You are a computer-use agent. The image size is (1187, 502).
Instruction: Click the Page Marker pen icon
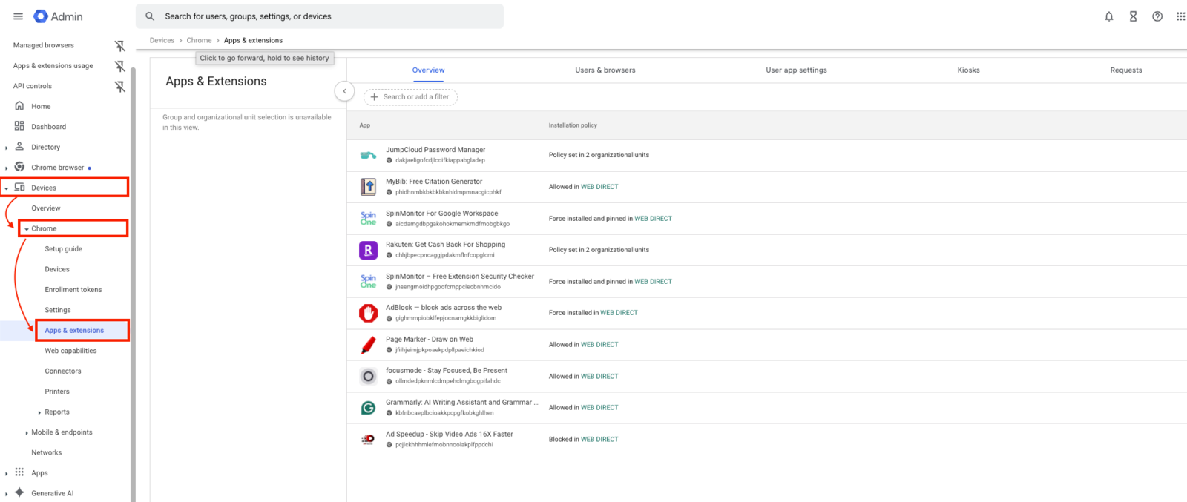coord(368,345)
